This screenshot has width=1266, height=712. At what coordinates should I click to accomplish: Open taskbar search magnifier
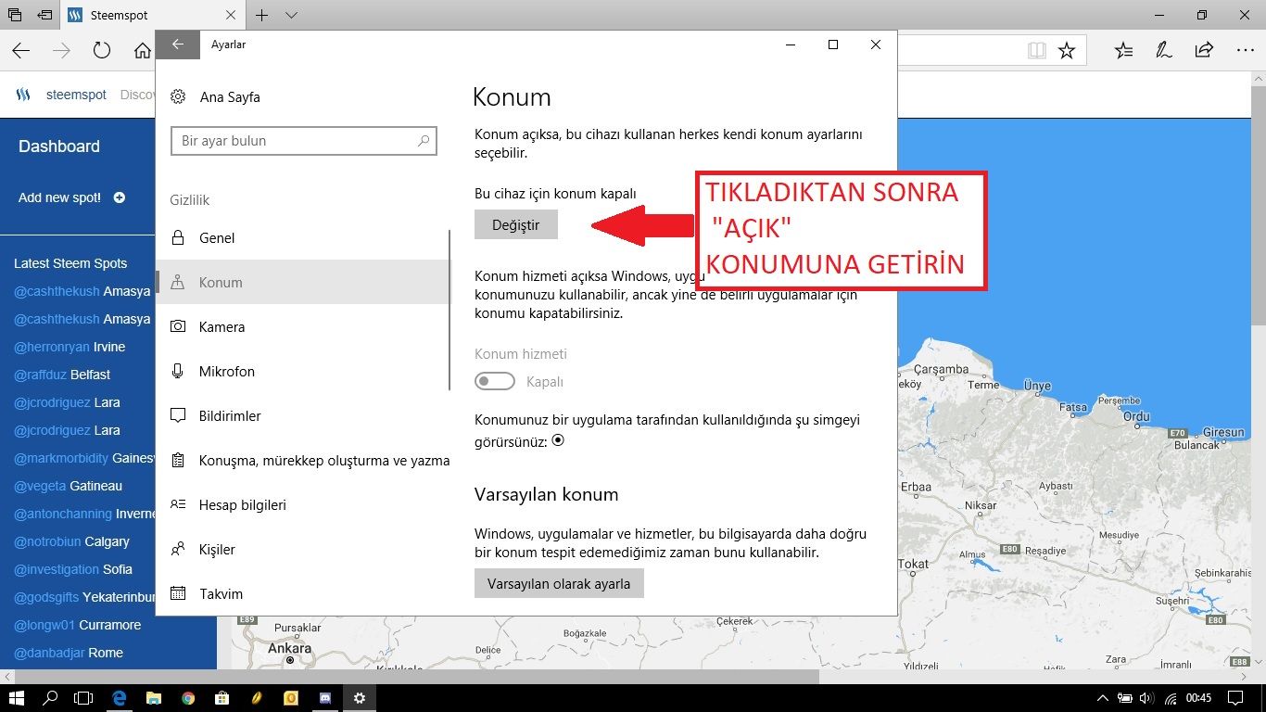click(51, 697)
